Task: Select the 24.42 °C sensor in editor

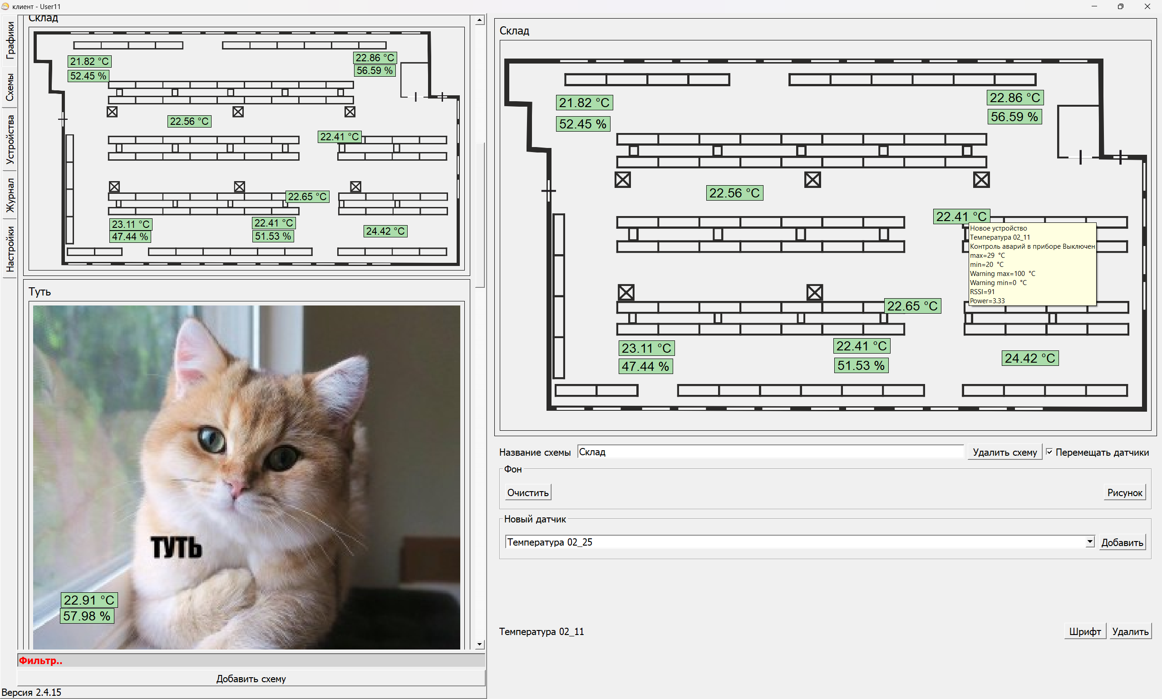Action: click(1029, 358)
